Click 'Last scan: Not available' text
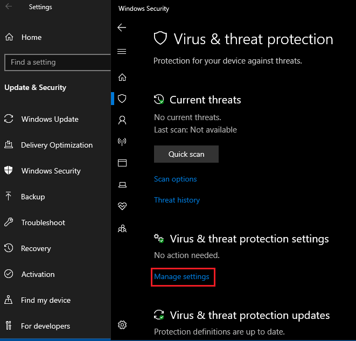The image size is (356, 341). pos(196,130)
